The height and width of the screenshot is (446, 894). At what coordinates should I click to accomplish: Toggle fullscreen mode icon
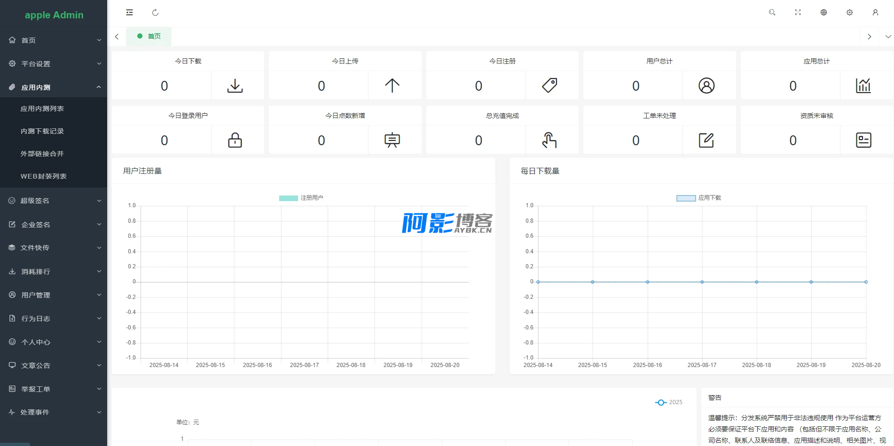coord(798,13)
